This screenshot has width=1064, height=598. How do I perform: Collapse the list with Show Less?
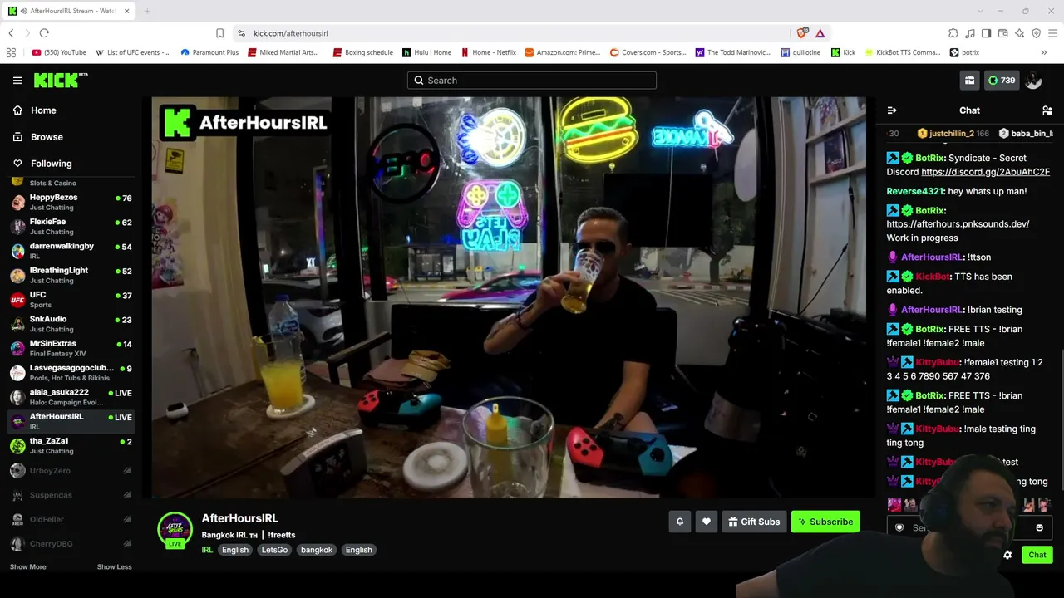(115, 567)
